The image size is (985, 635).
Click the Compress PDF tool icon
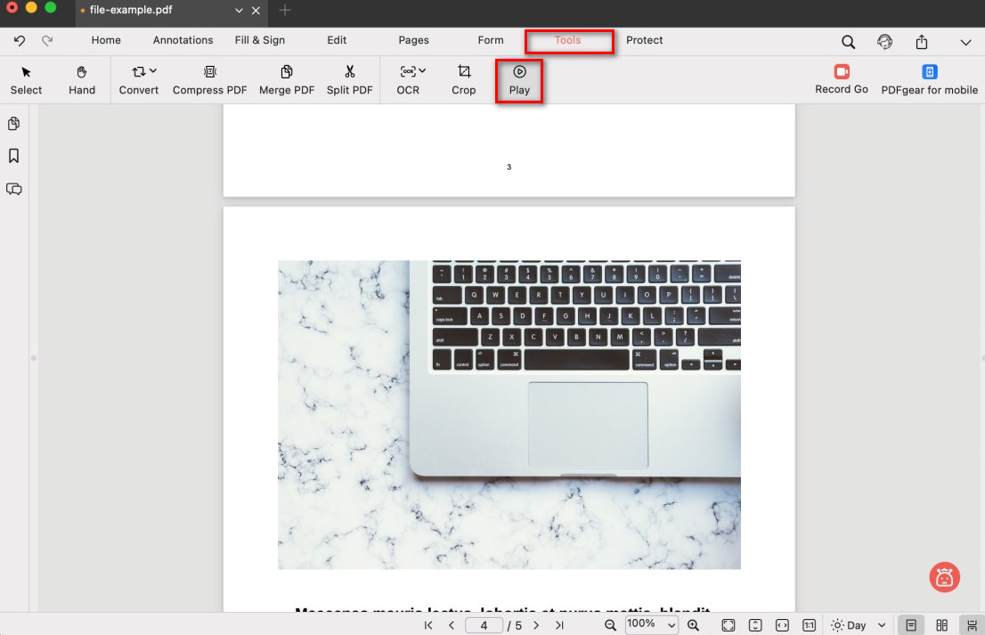(x=209, y=72)
